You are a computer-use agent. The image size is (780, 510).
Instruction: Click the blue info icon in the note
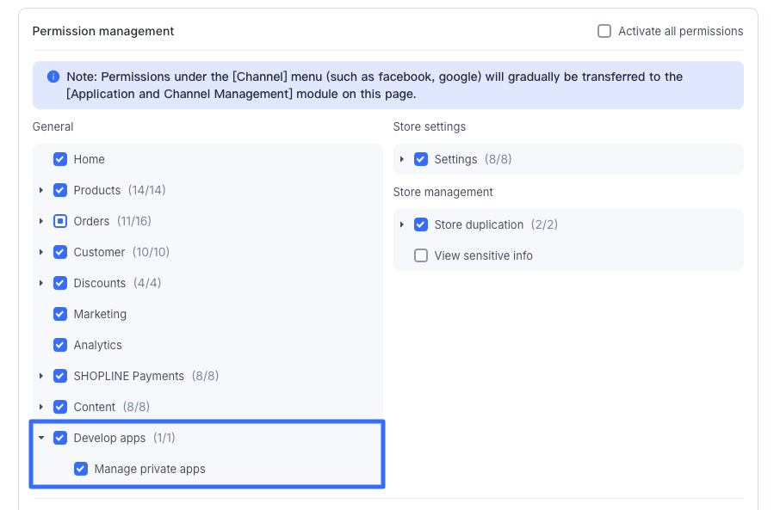(53, 77)
